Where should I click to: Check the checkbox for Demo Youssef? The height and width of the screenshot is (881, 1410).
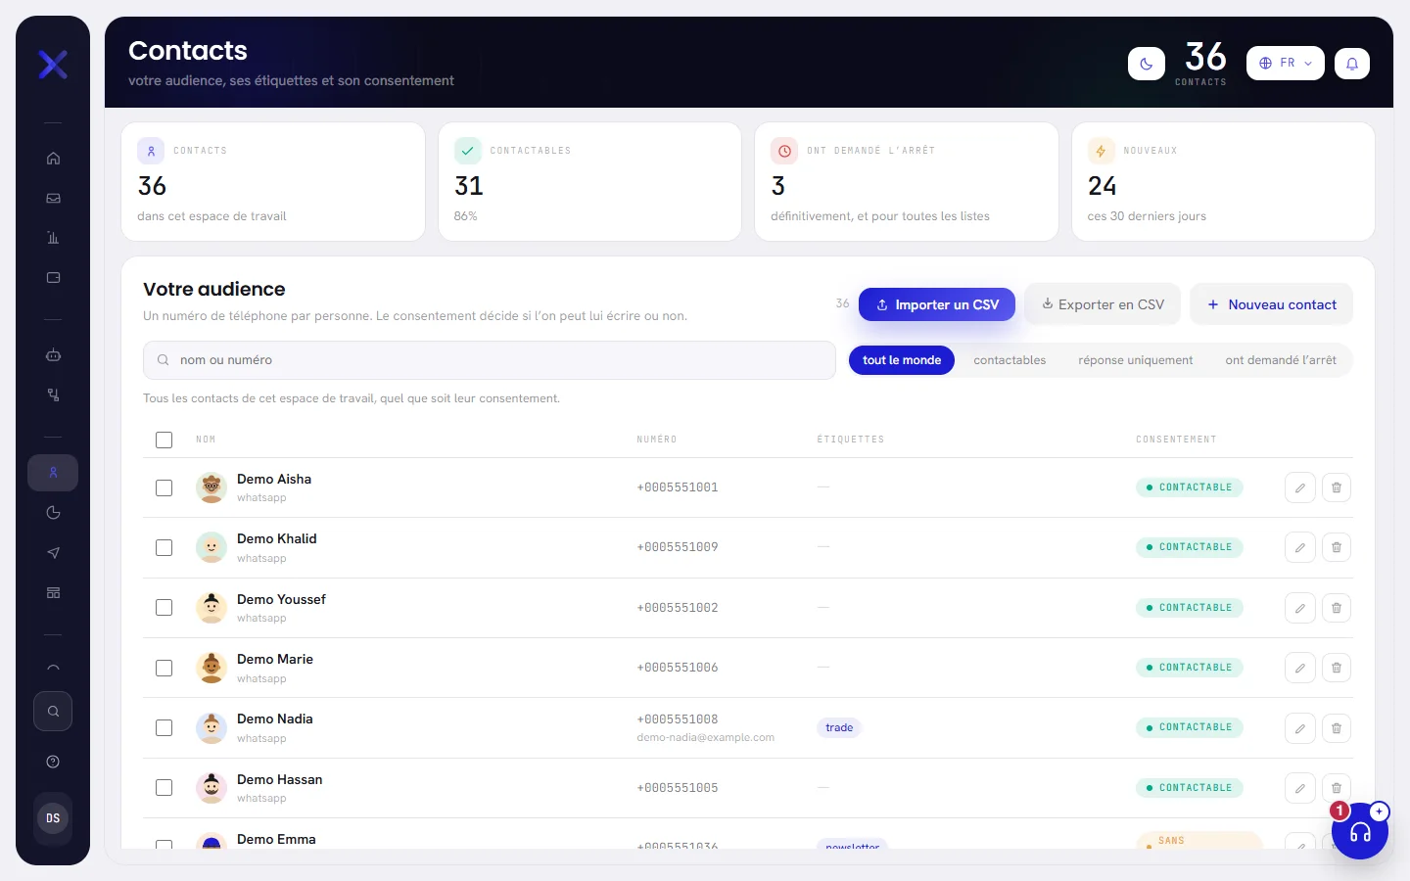click(x=164, y=608)
